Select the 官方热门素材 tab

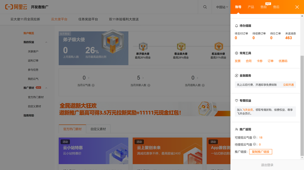pos(72,129)
